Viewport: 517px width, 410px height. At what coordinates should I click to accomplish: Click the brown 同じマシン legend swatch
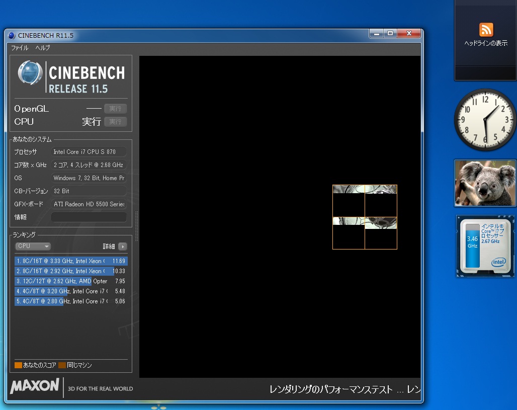point(62,365)
